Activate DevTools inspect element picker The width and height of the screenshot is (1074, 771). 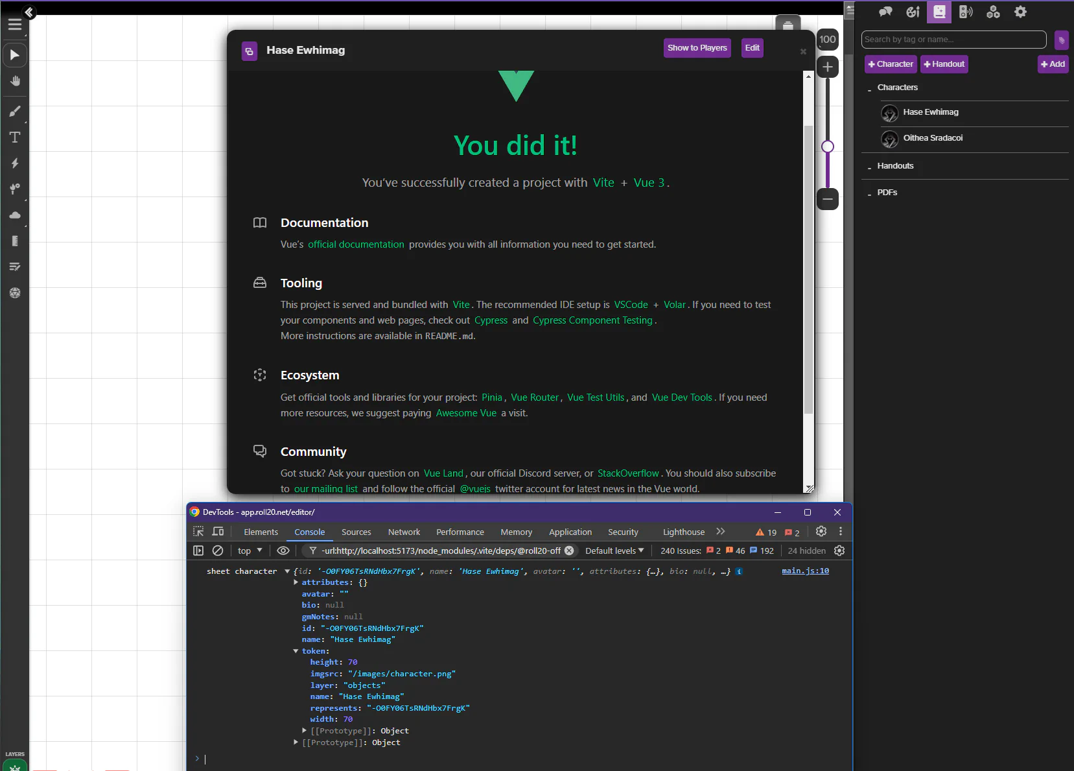198,532
